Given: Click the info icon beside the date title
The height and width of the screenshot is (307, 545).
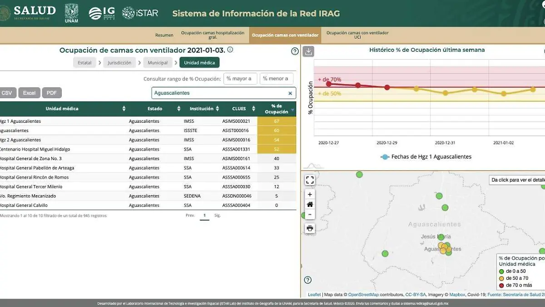Looking at the screenshot, I should [230, 50].
